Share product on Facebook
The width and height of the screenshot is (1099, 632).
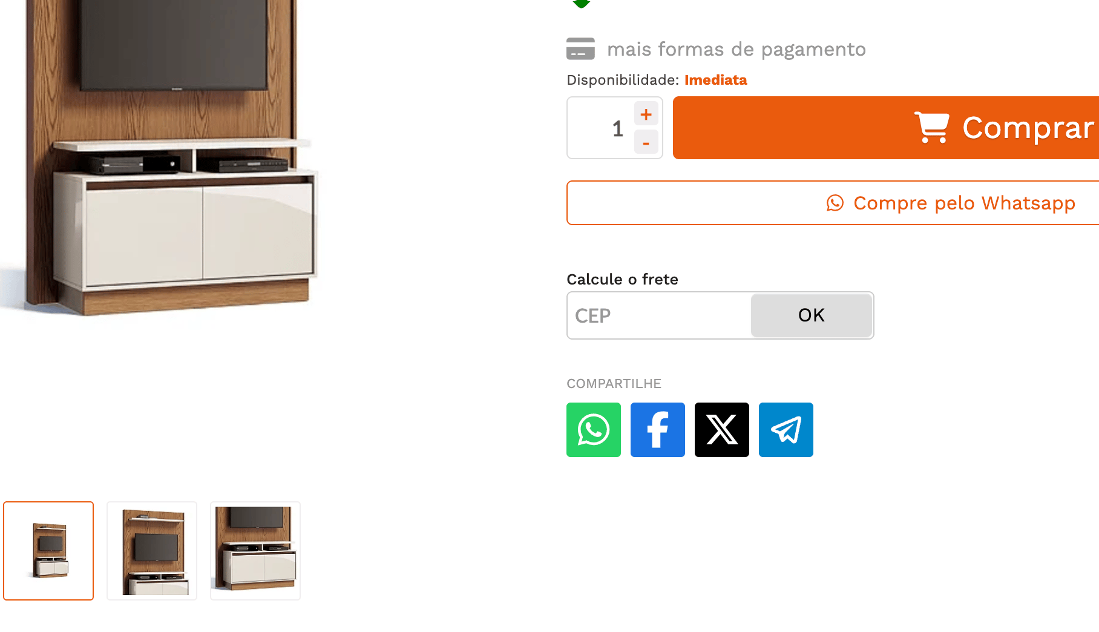click(657, 430)
